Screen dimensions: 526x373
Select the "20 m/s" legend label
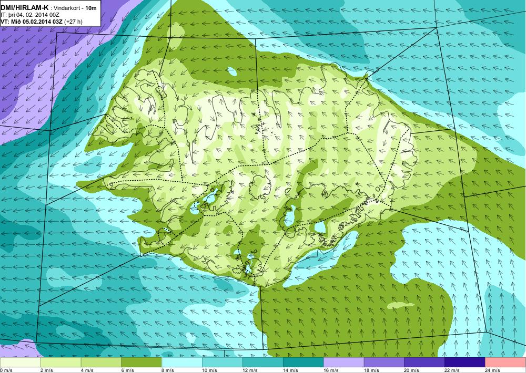click(412, 370)
